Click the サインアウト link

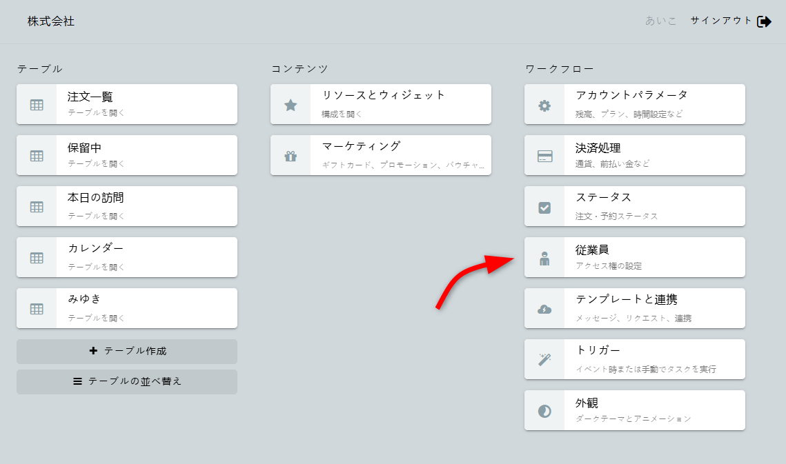(x=721, y=21)
